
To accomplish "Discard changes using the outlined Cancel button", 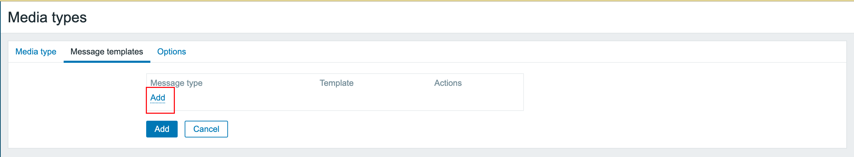I will (x=206, y=129).
